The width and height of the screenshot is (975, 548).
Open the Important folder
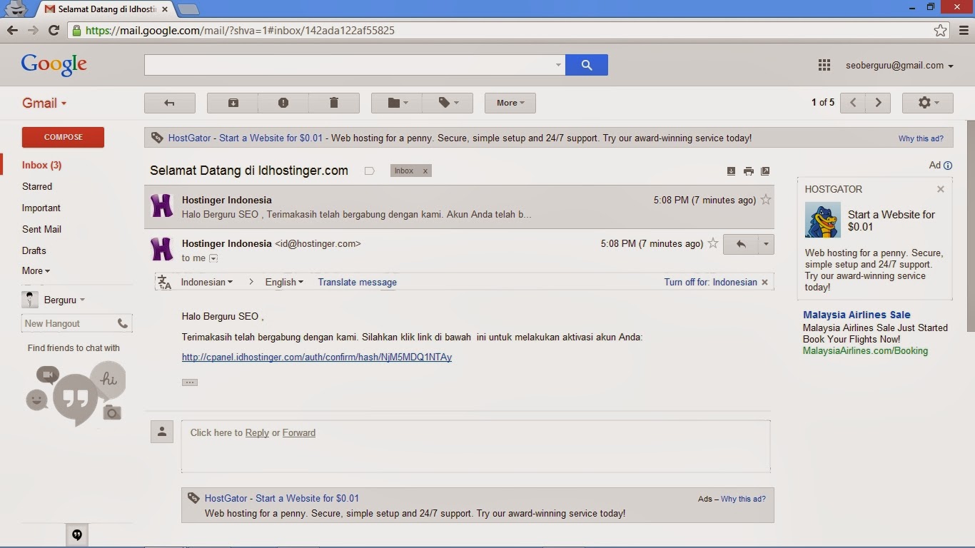point(41,208)
